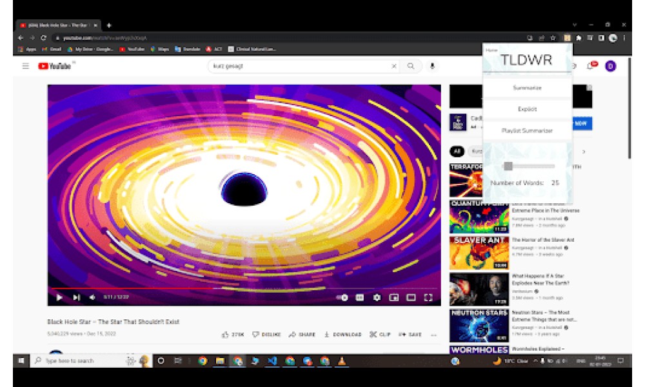Click Summarize in the TLDWR popup
The height and width of the screenshot is (387, 645).
click(x=528, y=88)
